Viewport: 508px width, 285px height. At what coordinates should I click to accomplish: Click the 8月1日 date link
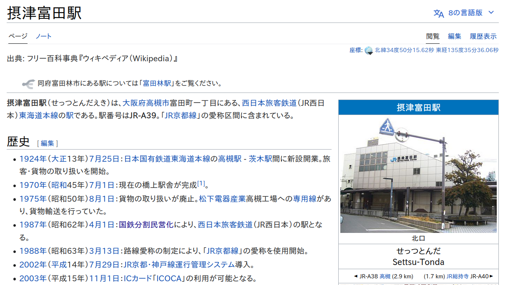[102, 199]
